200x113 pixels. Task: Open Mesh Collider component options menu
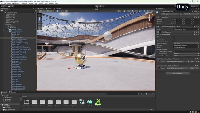199,34
